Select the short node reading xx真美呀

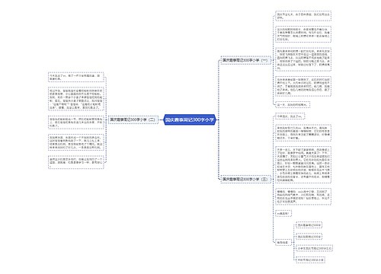283,213
